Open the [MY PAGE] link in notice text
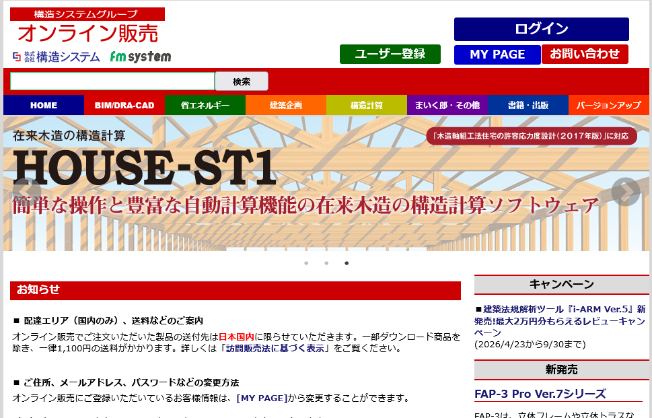652x418 pixels. click(x=262, y=398)
